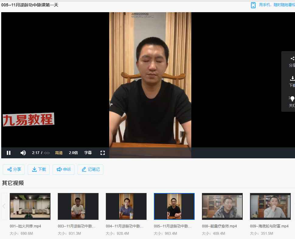Open the 高清 quality selector
The height and width of the screenshot is (239, 295).
(x=59, y=153)
